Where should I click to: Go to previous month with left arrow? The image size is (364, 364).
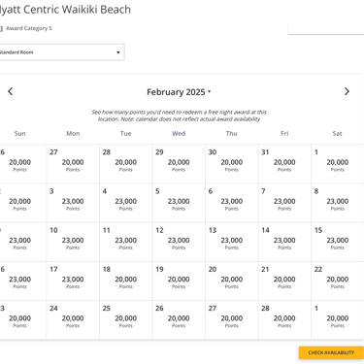[x=11, y=91]
